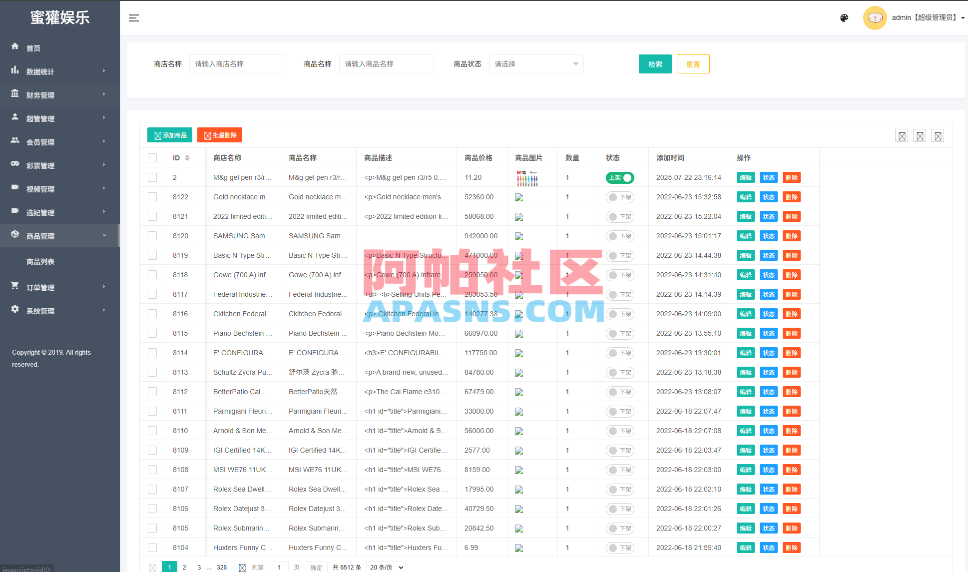The image size is (968, 572).
Task: Open the 20 条/页 page size dropdown
Action: (386, 567)
